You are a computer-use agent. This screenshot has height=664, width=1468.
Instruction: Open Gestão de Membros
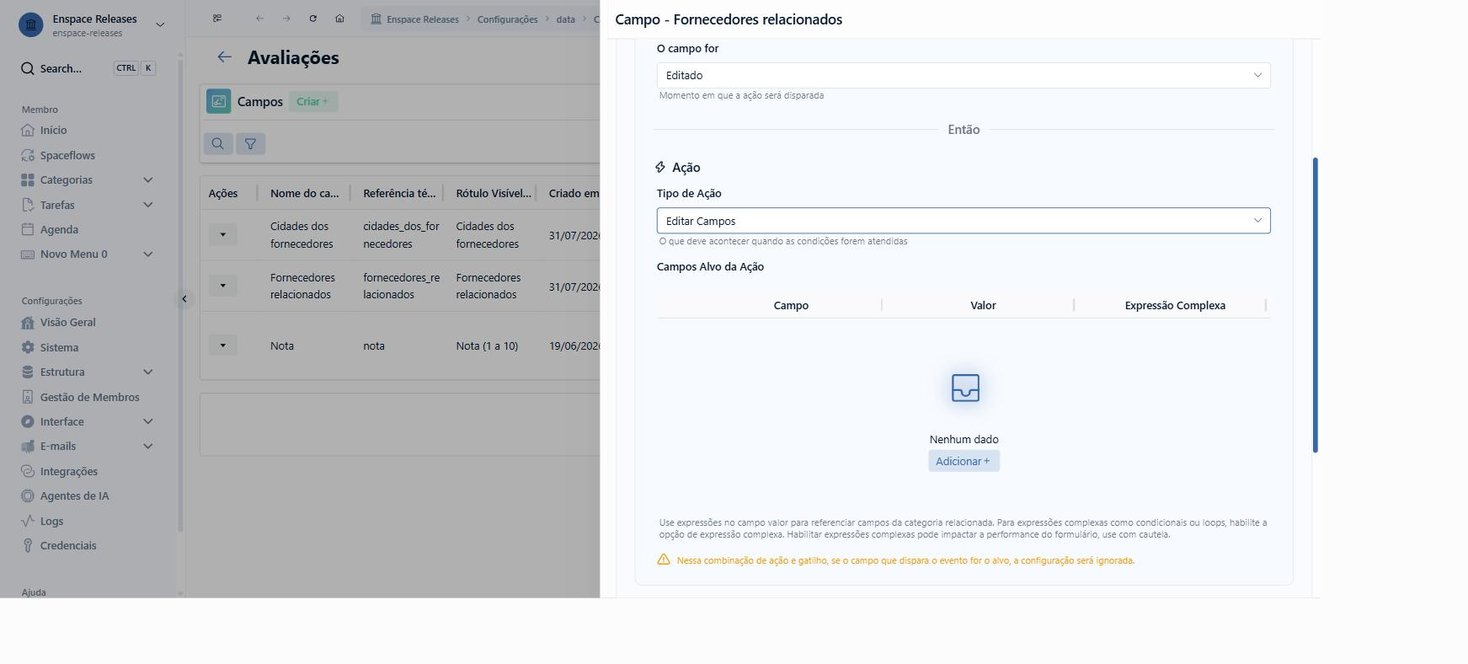pyautogui.click(x=89, y=397)
